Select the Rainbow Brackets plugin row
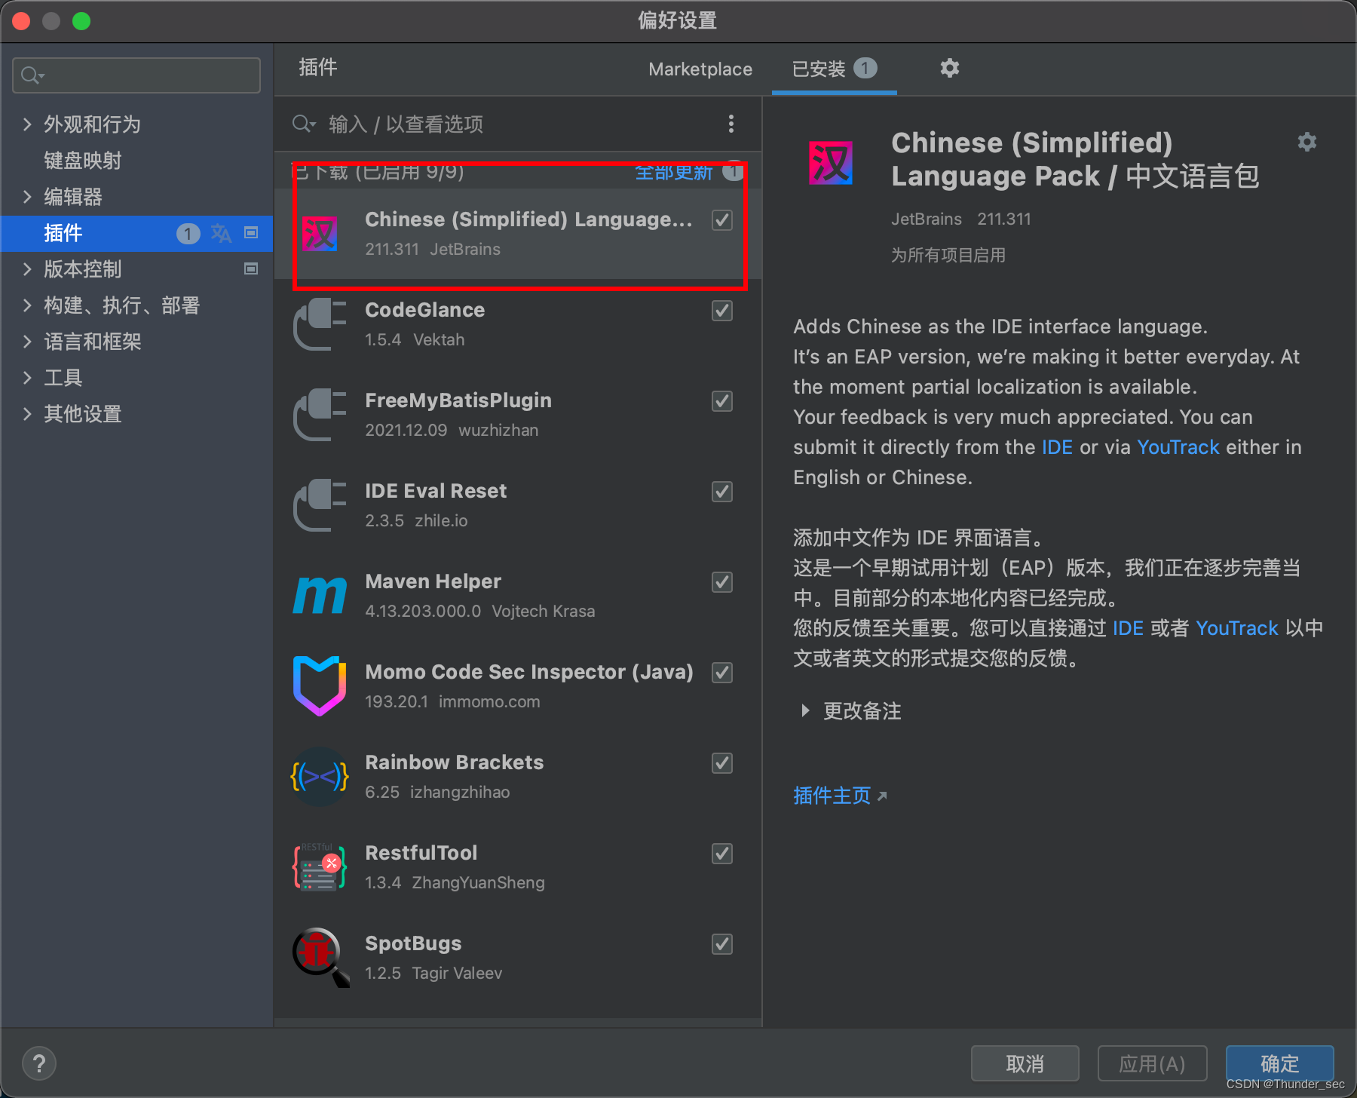This screenshot has width=1357, height=1098. (518, 777)
